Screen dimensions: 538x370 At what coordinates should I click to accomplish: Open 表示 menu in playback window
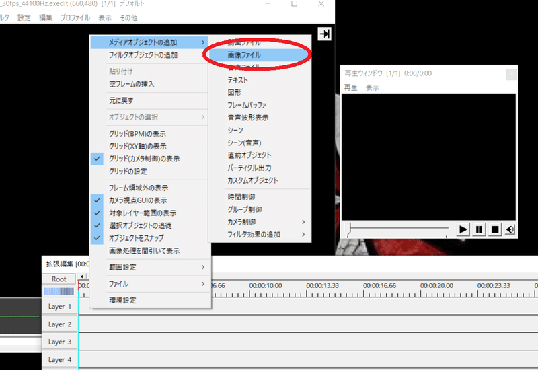coord(373,87)
